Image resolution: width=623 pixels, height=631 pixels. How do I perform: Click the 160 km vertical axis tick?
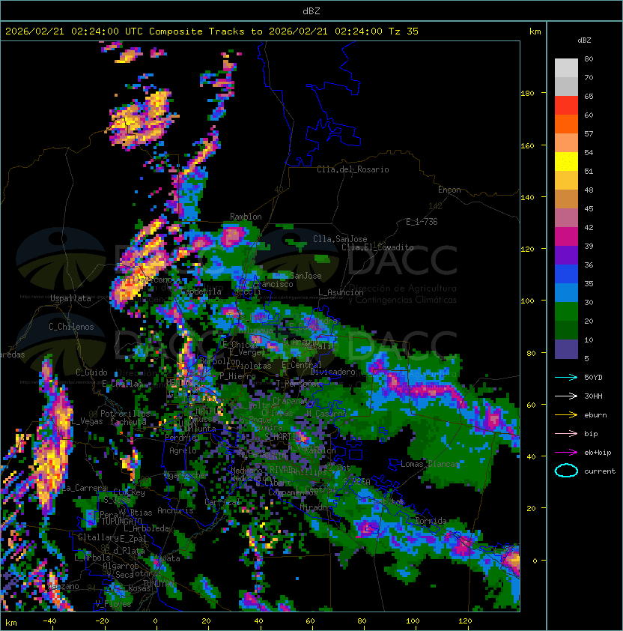pos(527,145)
